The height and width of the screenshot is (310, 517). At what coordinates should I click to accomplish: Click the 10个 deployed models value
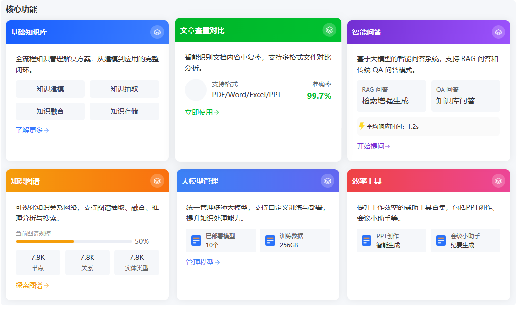212,245
